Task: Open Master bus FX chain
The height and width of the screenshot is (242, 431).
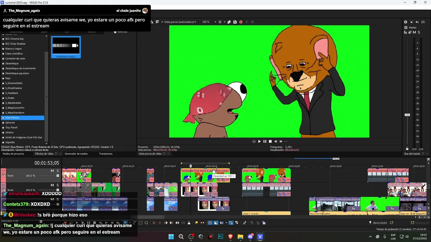Action: 405,32
